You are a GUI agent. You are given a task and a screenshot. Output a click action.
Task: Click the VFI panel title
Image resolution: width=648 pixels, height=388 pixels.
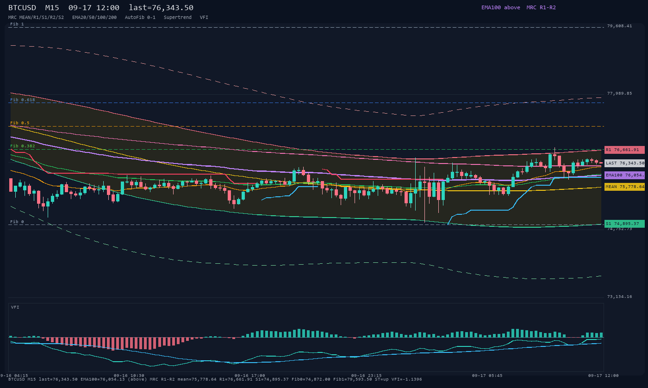pos(15,307)
